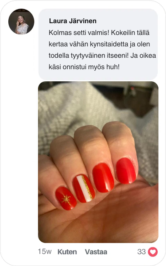Click Kuten to like the comment

(x=67, y=252)
